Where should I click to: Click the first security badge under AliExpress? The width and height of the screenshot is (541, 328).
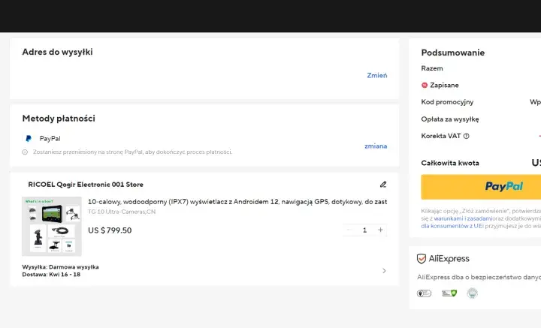(424, 293)
